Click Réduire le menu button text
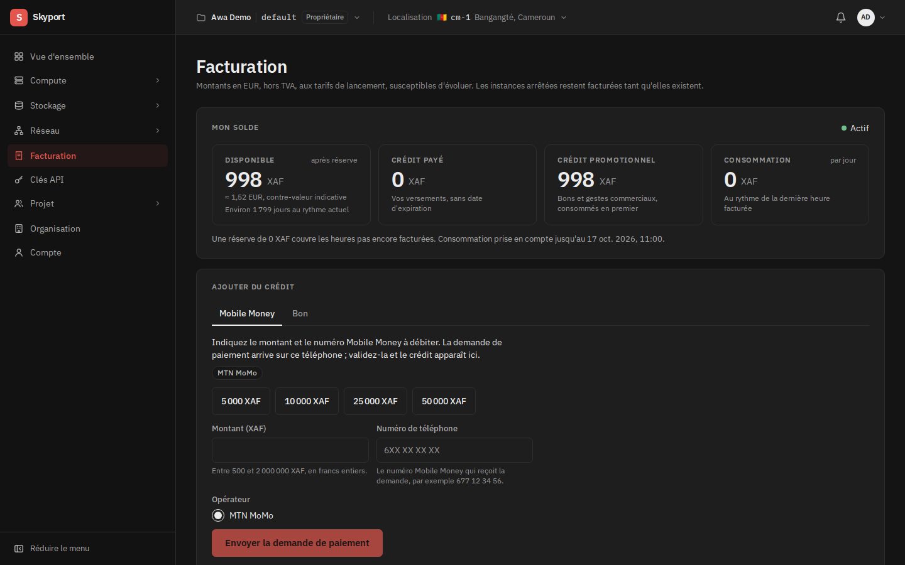The width and height of the screenshot is (905, 565). click(60, 549)
